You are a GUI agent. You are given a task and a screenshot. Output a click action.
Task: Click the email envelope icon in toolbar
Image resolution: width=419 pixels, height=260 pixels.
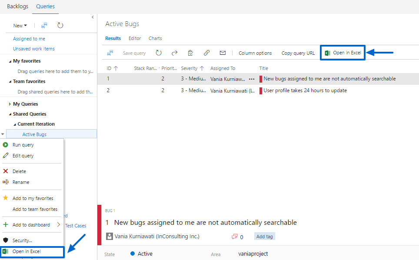point(223,53)
